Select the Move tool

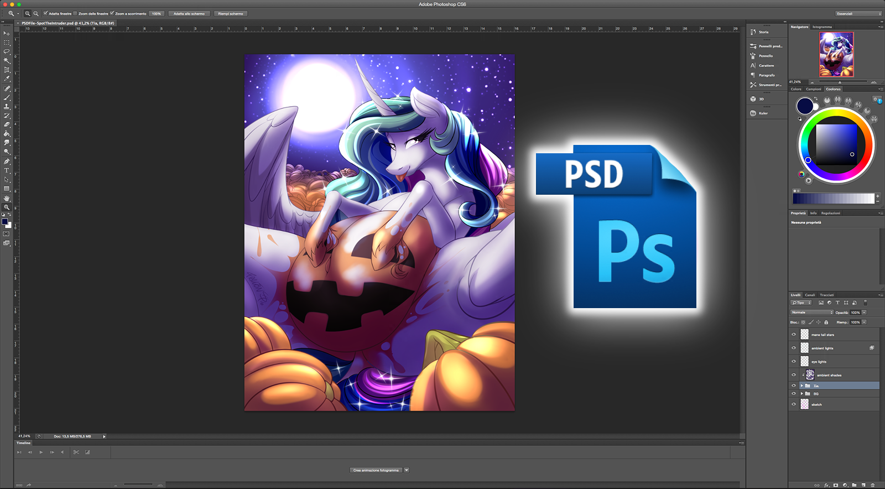[x=7, y=33]
